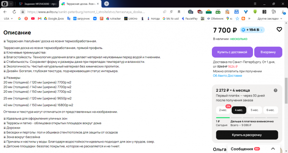Open the Об Авито Доставке link
The height and width of the screenshot is (153, 288).
click(227, 76)
